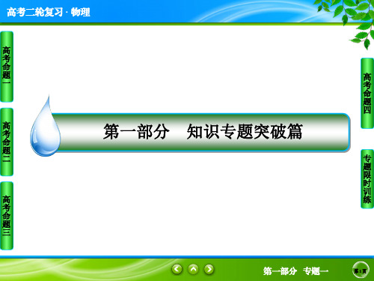Click the 高考二轮复习·物理 header text

point(49,12)
